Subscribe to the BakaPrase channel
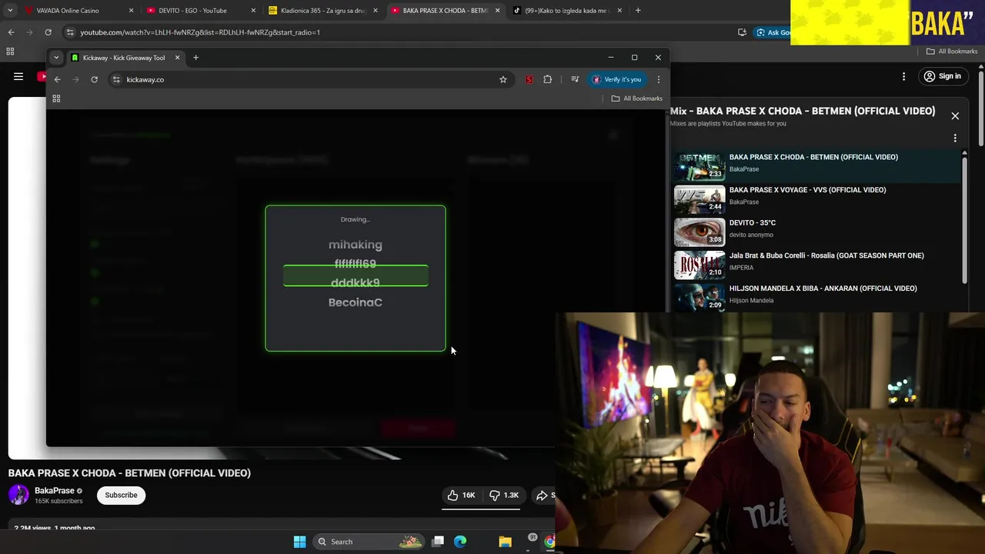Viewport: 985px width, 554px height. [121, 495]
